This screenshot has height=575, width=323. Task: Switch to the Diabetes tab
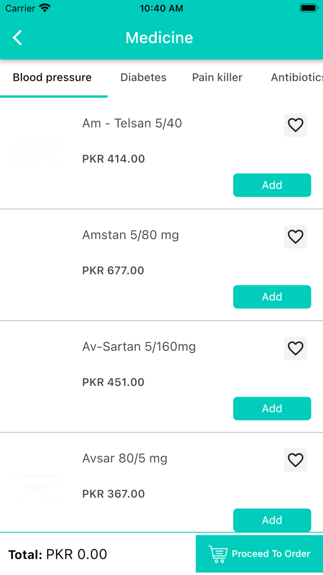tap(143, 77)
